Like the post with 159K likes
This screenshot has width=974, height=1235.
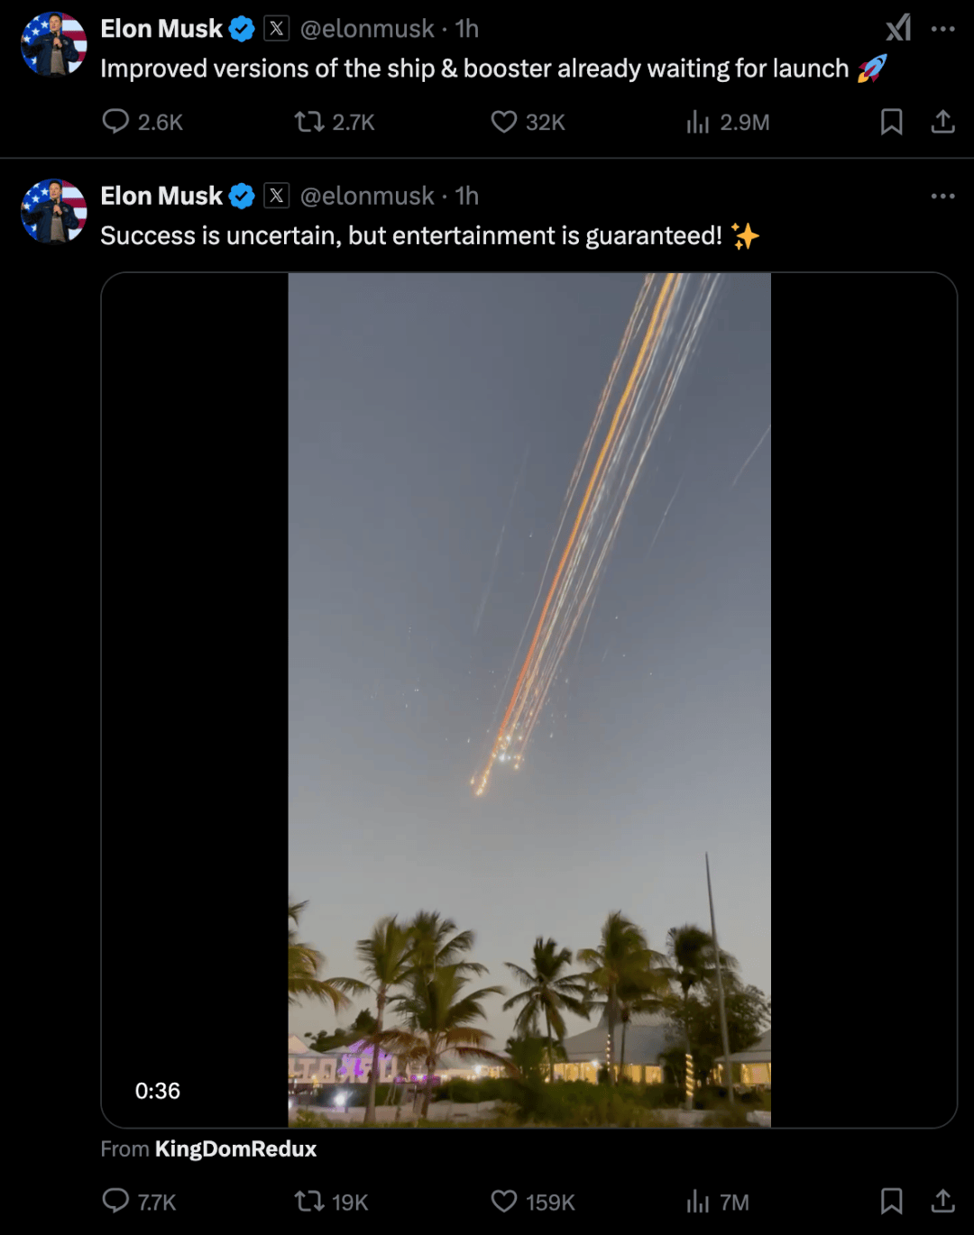503,1201
